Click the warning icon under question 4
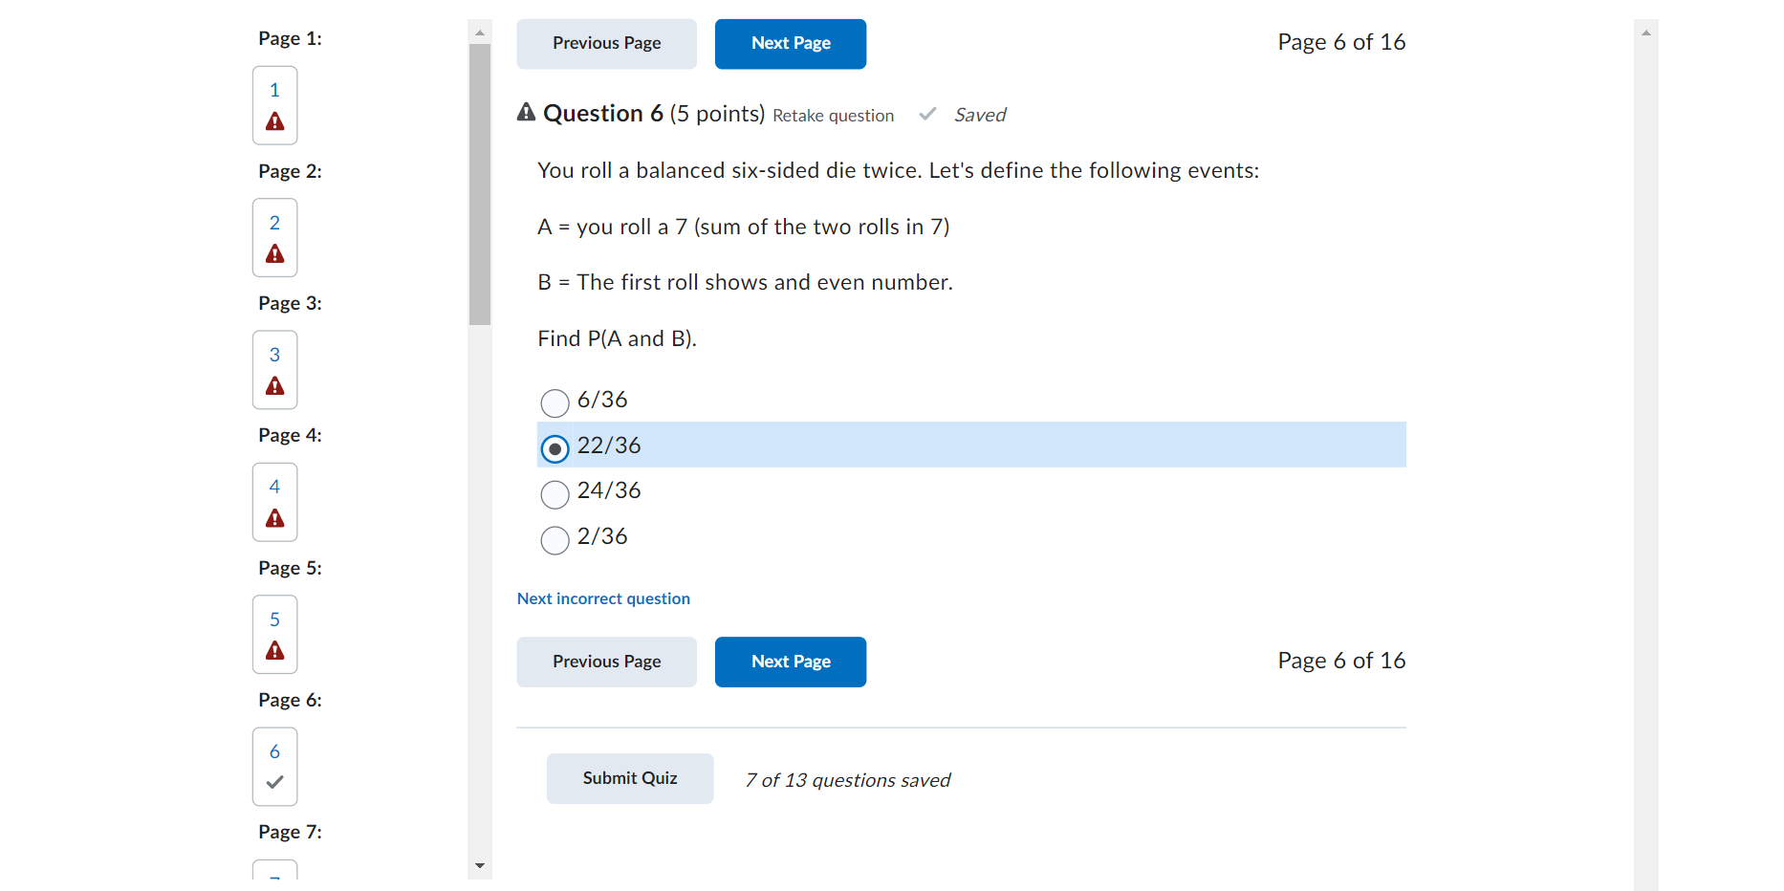This screenshot has height=891, width=1784. pyautogui.click(x=274, y=517)
